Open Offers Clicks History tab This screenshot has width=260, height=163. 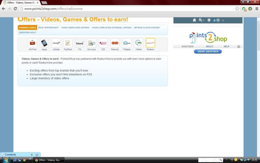(x=147, y=28)
